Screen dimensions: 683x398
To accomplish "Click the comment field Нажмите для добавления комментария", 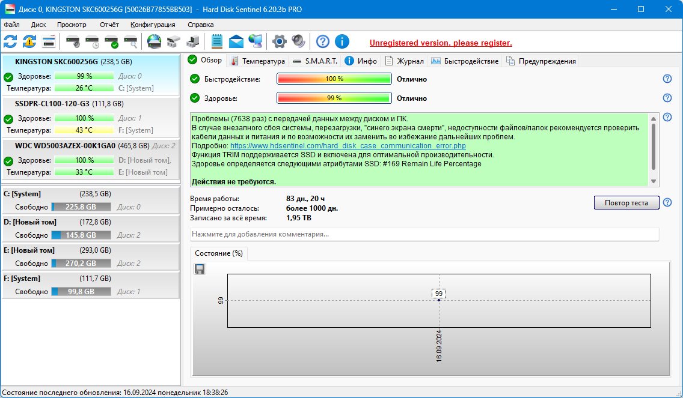I will tap(424, 234).
